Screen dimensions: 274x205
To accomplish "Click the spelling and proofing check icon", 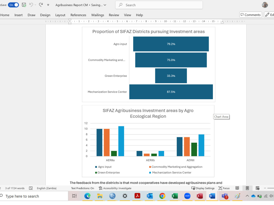I will click(31, 188).
